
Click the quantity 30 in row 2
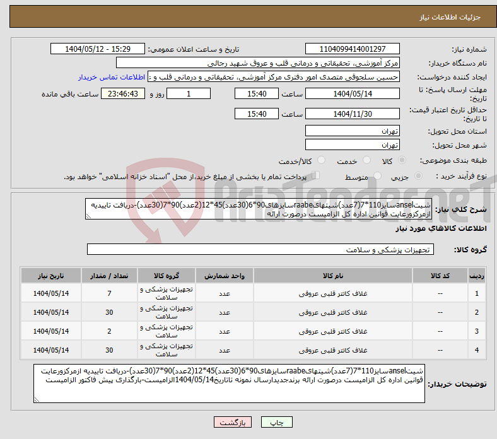109,312
